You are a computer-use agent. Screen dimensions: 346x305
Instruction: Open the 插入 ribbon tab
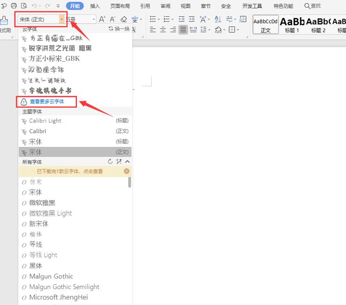[x=95, y=6]
